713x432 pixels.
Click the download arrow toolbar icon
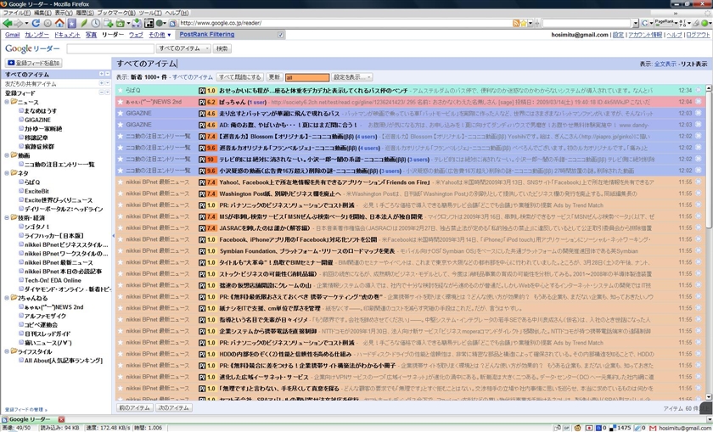(x=137, y=23)
